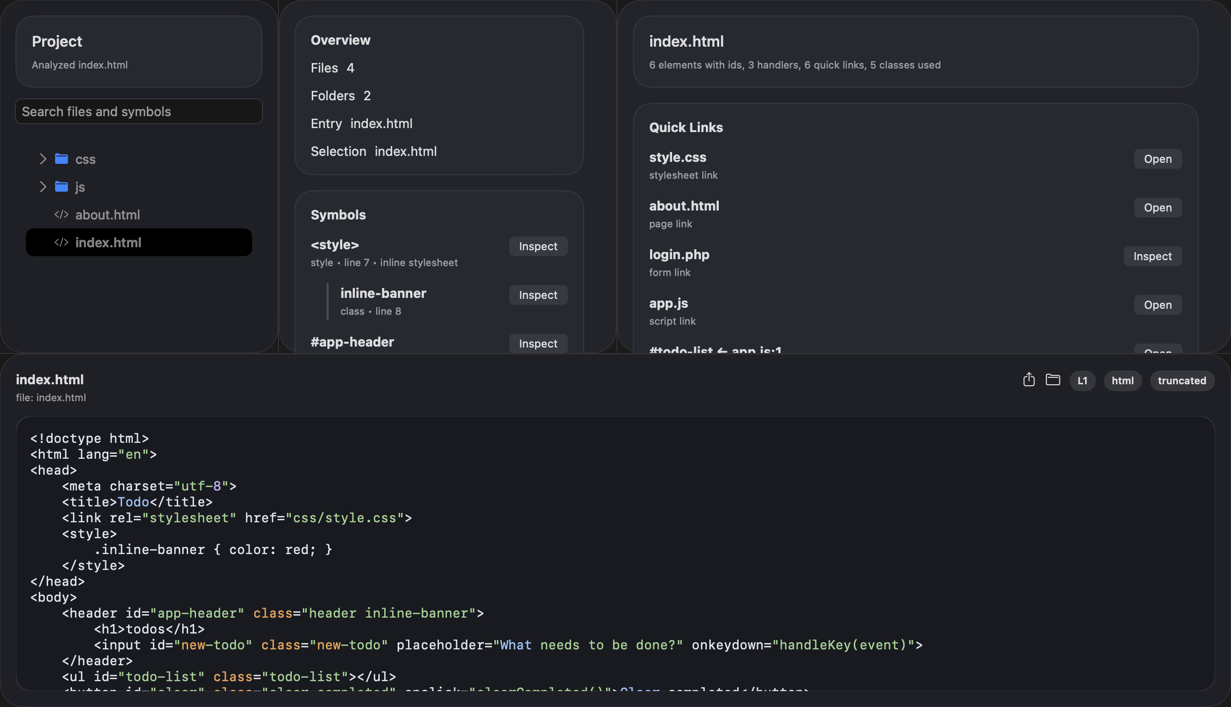Click the html language badge
Viewport: 1231px width, 707px height.
click(x=1122, y=381)
